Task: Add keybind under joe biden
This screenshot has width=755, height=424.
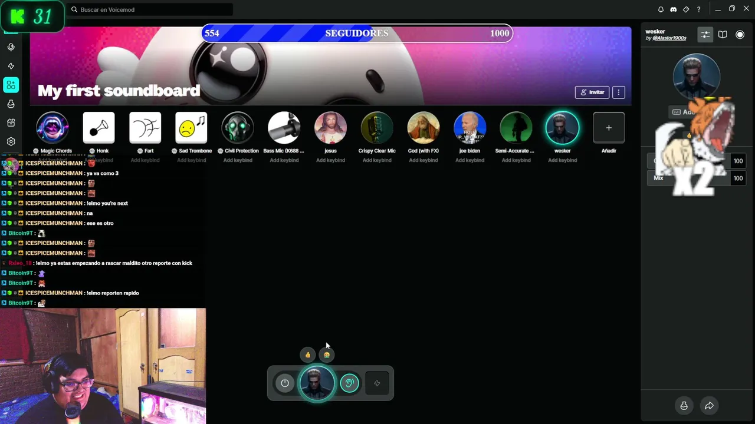Action: [470, 160]
